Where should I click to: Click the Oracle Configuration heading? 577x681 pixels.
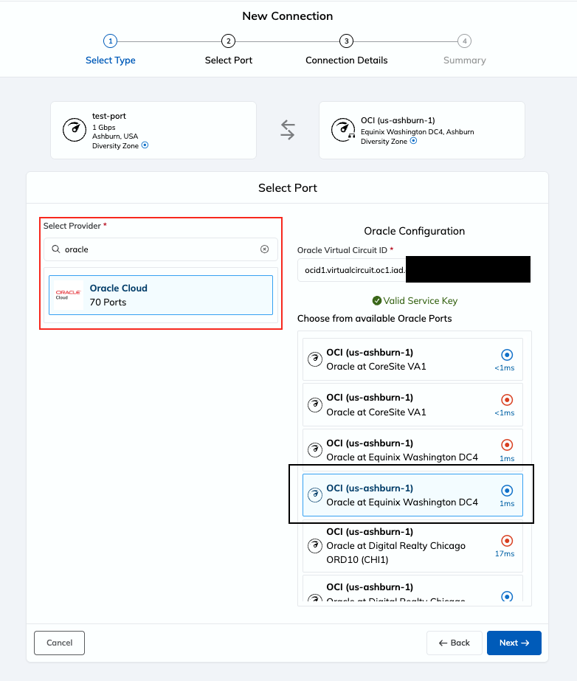pyautogui.click(x=414, y=231)
